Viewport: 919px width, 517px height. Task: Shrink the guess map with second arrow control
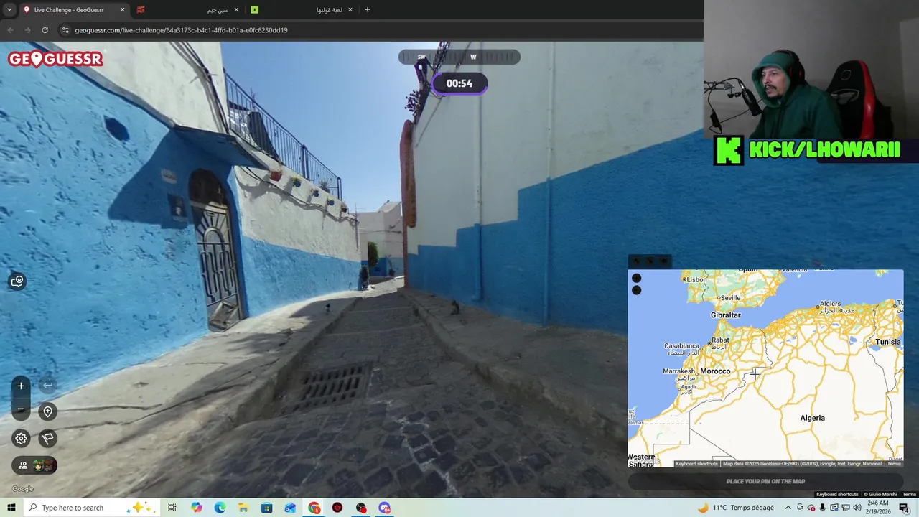pos(650,261)
